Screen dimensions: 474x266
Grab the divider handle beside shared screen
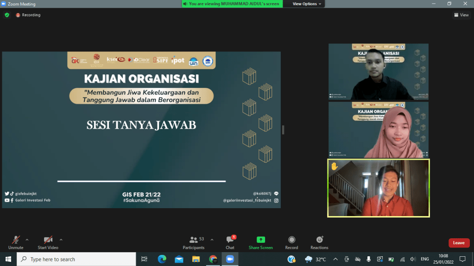point(283,130)
